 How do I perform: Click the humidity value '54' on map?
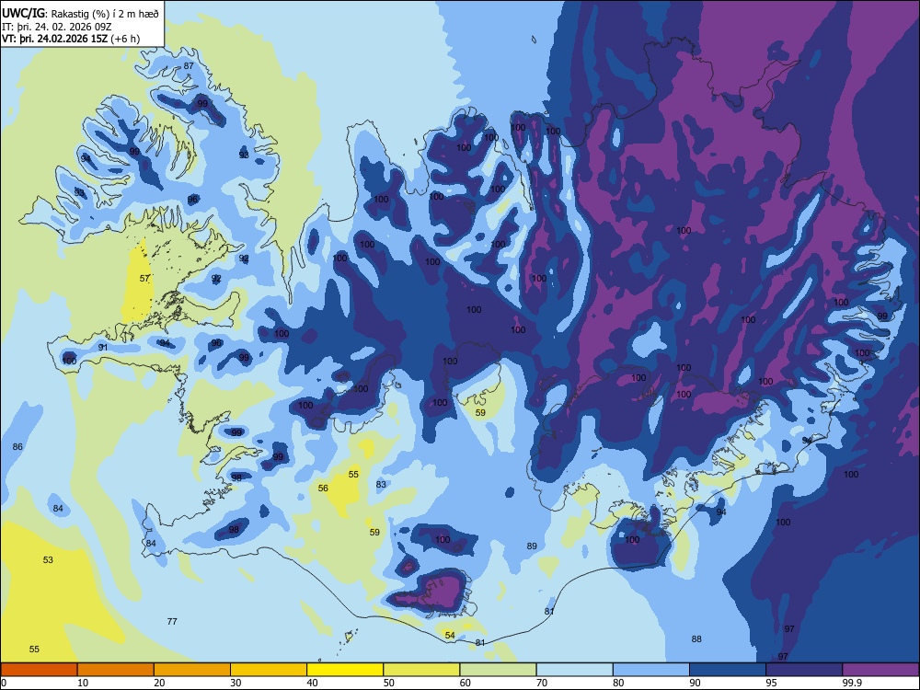450,635
